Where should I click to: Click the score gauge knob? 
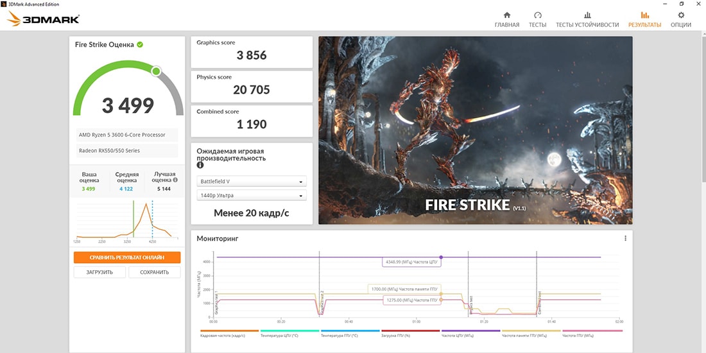156,71
